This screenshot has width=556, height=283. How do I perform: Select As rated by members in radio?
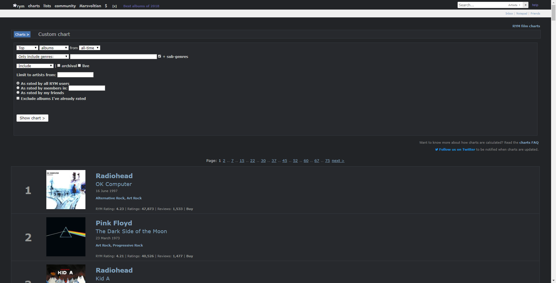point(18,88)
